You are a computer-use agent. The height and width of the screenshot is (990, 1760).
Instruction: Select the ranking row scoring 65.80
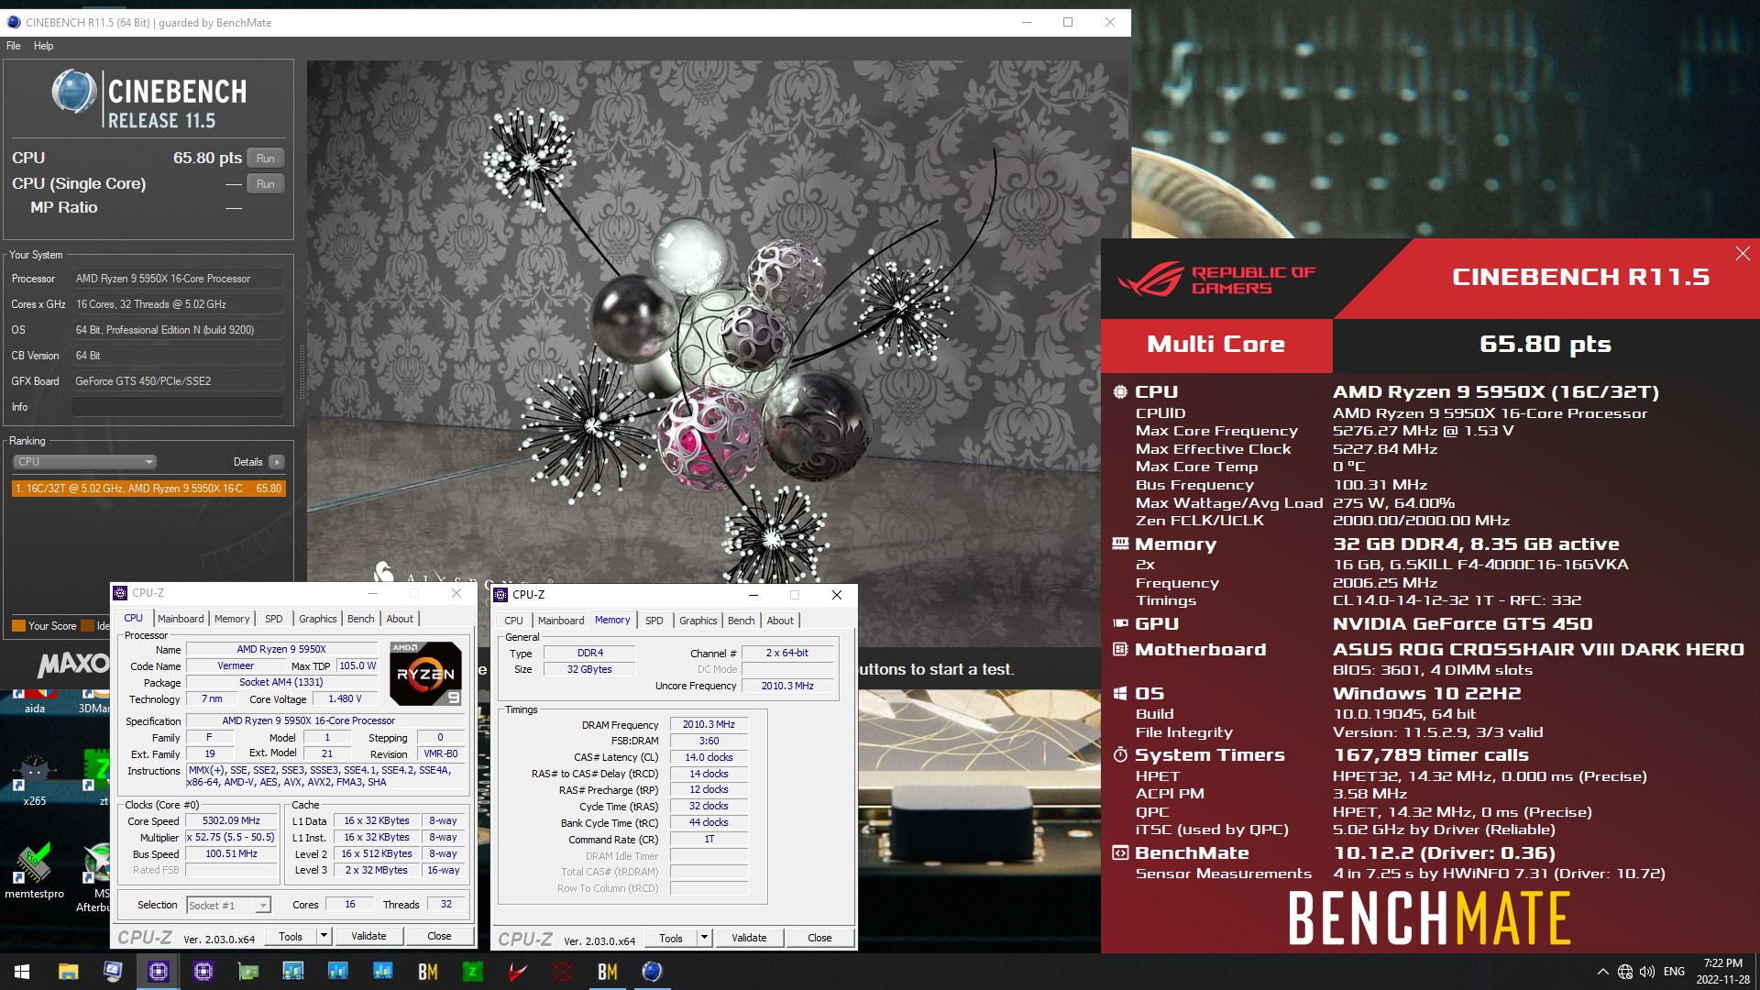pos(148,489)
